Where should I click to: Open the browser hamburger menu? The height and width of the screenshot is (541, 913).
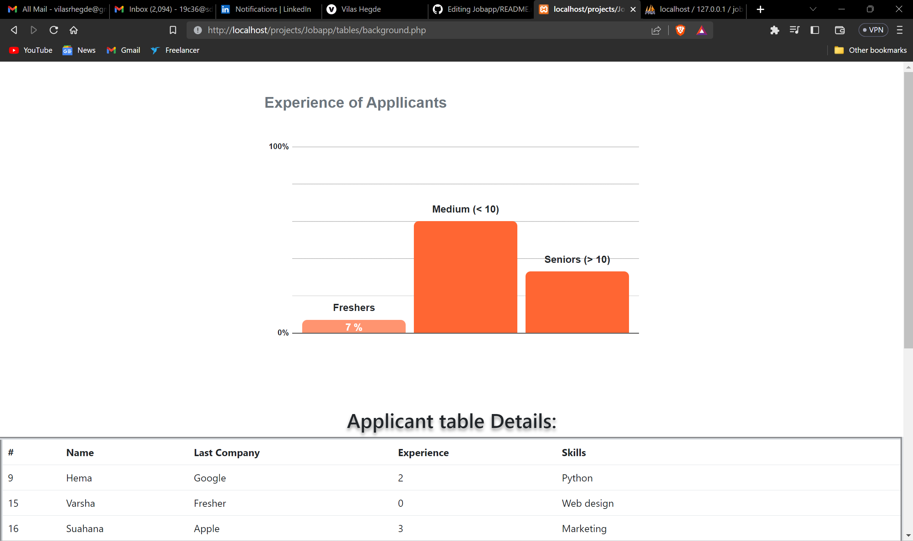tap(899, 30)
